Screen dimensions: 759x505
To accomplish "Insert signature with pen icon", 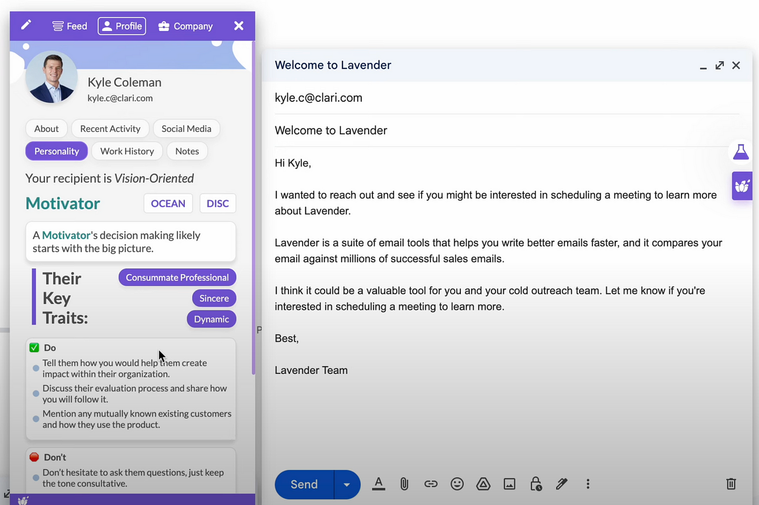I will point(562,484).
